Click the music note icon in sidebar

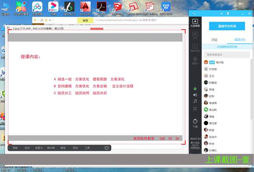(x=195, y=102)
